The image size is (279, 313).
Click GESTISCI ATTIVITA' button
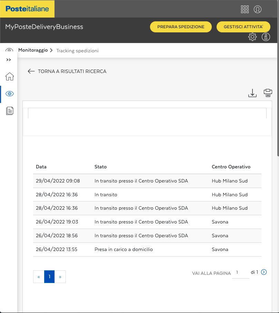click(x=243, y=27)
